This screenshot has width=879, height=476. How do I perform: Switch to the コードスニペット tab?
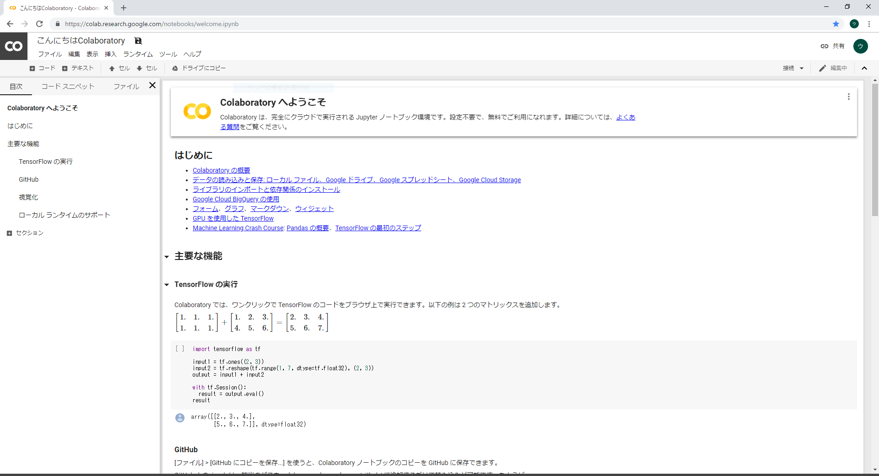coord(68,86)
